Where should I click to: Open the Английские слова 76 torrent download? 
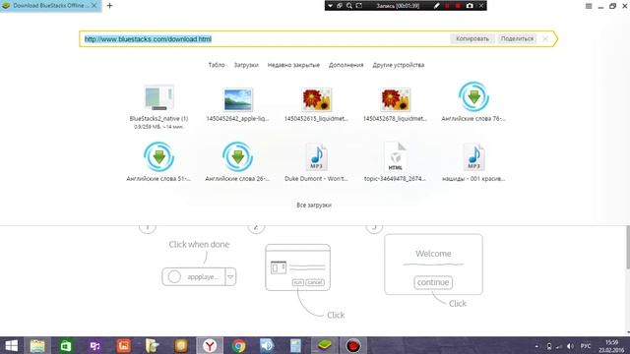[473, 102]
